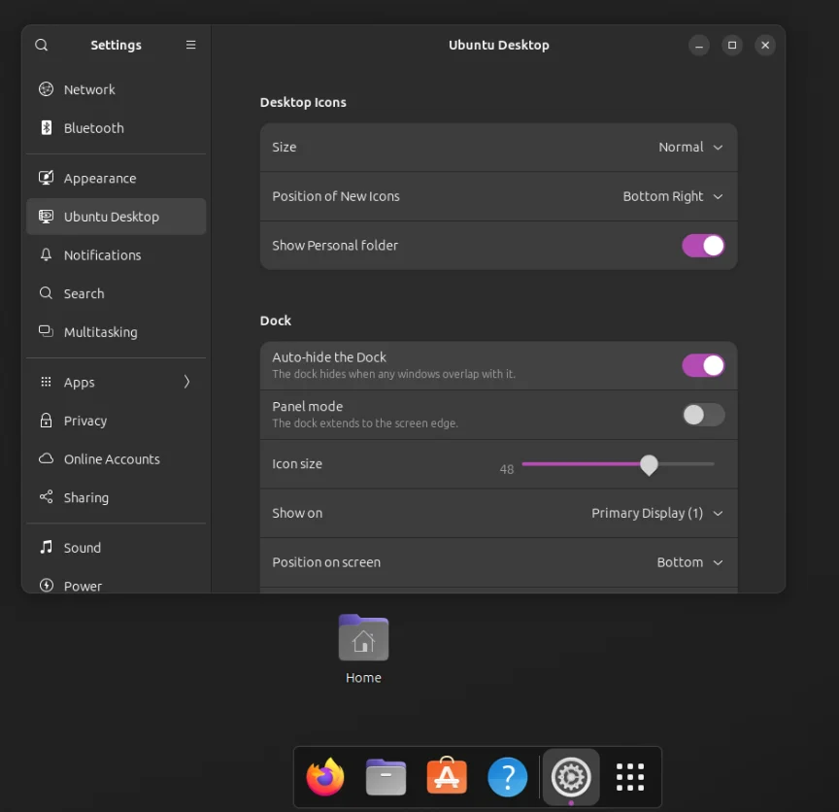Toggle Show Personal folder switch
This screenshot has height=812, width=839.
click(703, 246)
